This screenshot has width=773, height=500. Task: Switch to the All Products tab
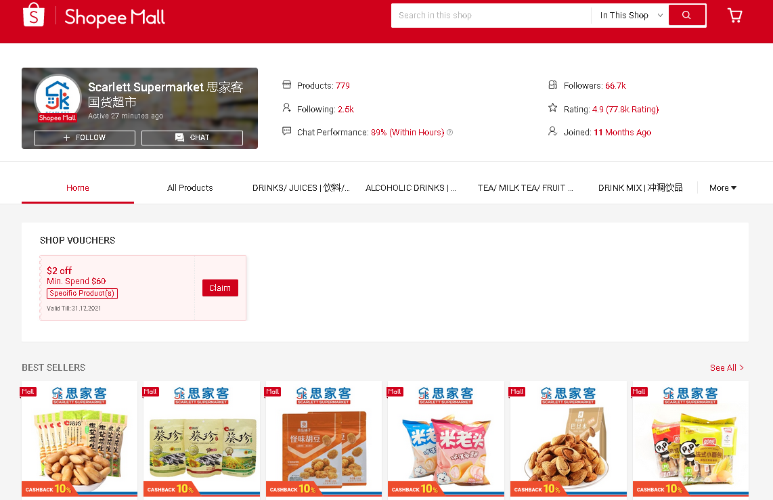(x=190, y=188)
